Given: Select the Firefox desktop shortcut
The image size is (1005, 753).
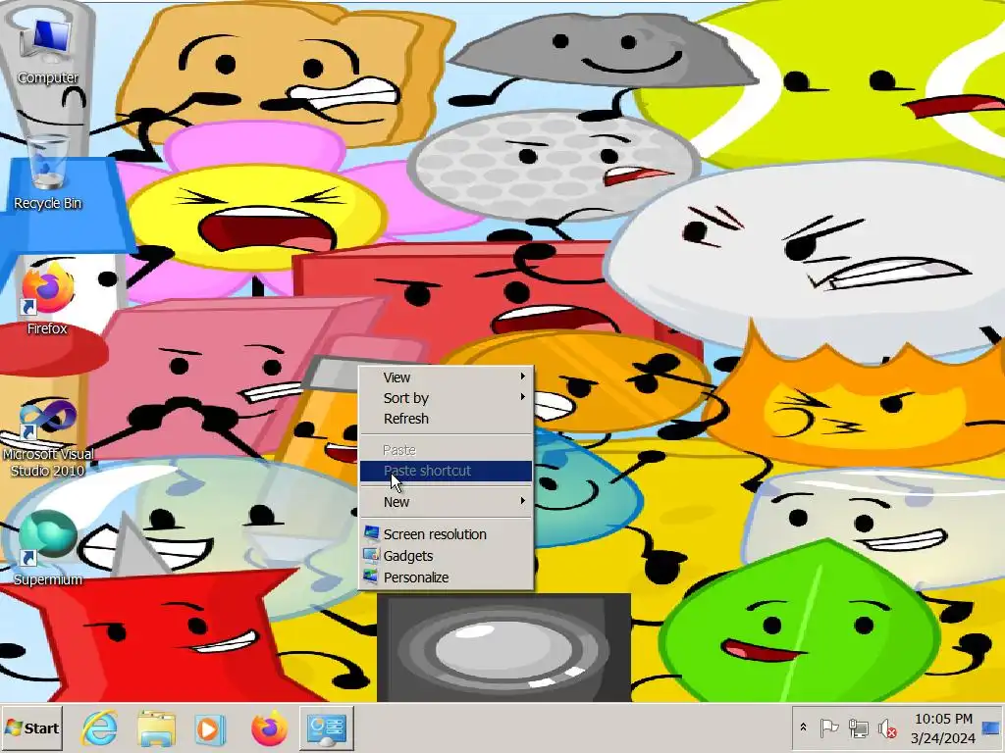Looking at the screenshot, I should pyautogui.click(x=47, y=300).
